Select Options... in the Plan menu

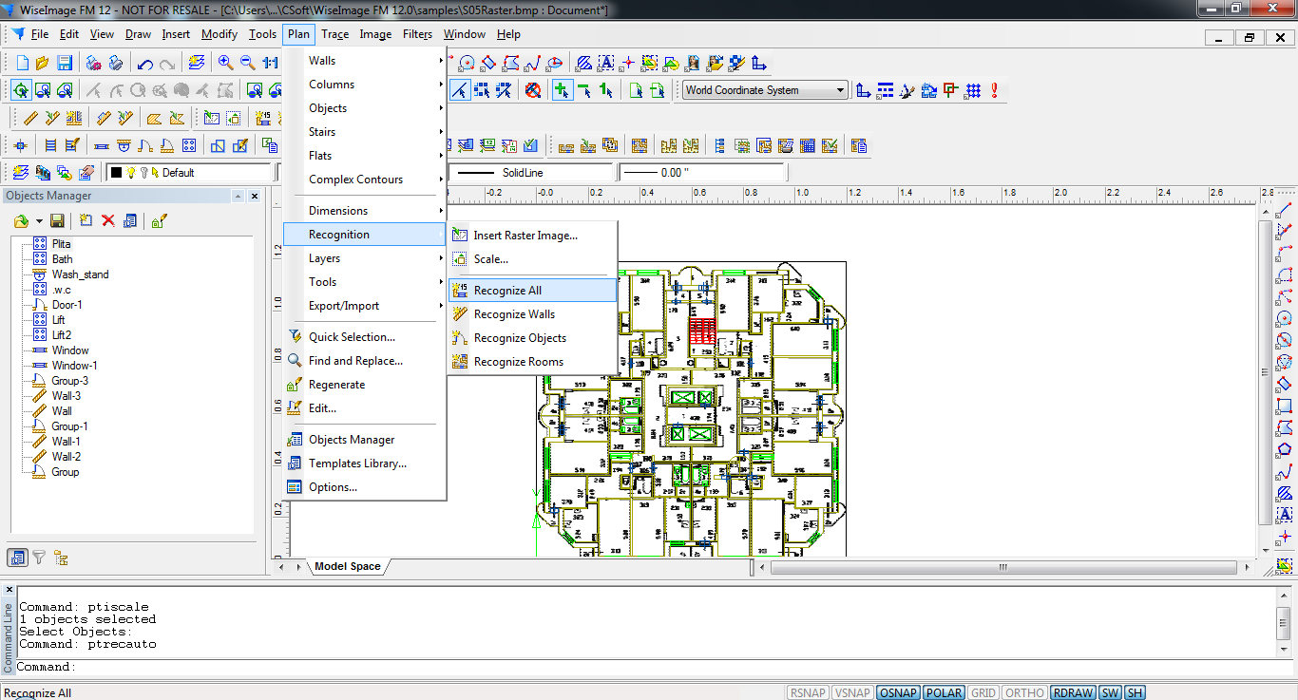tap(333, 487)
